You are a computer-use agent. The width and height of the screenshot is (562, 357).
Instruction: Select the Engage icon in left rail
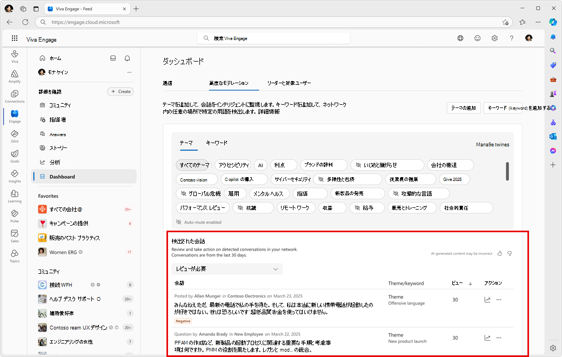[x=15, y=116]
